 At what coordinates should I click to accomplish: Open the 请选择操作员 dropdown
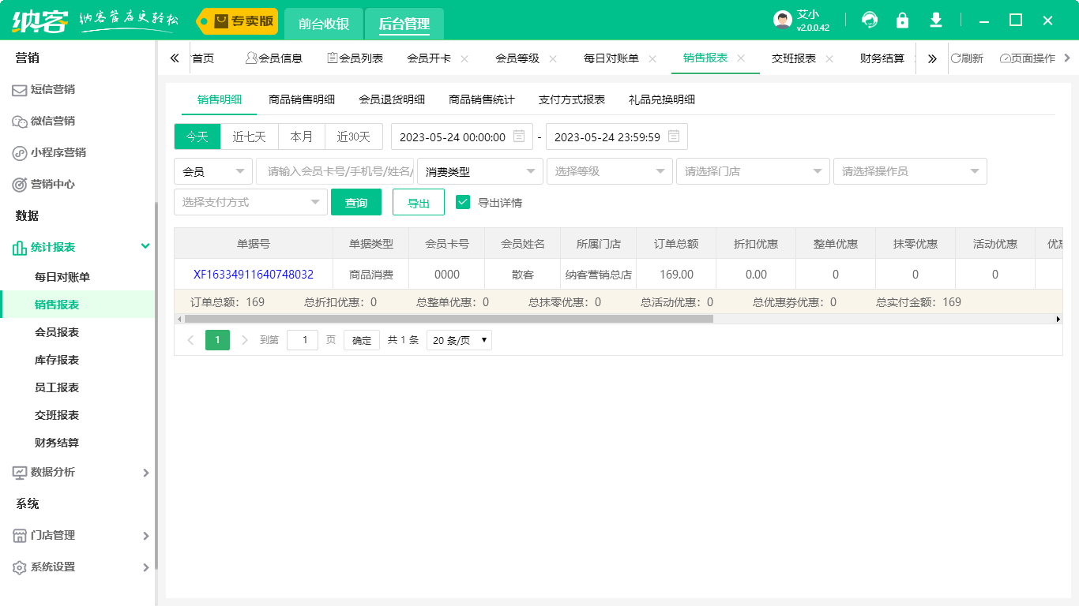910,171
